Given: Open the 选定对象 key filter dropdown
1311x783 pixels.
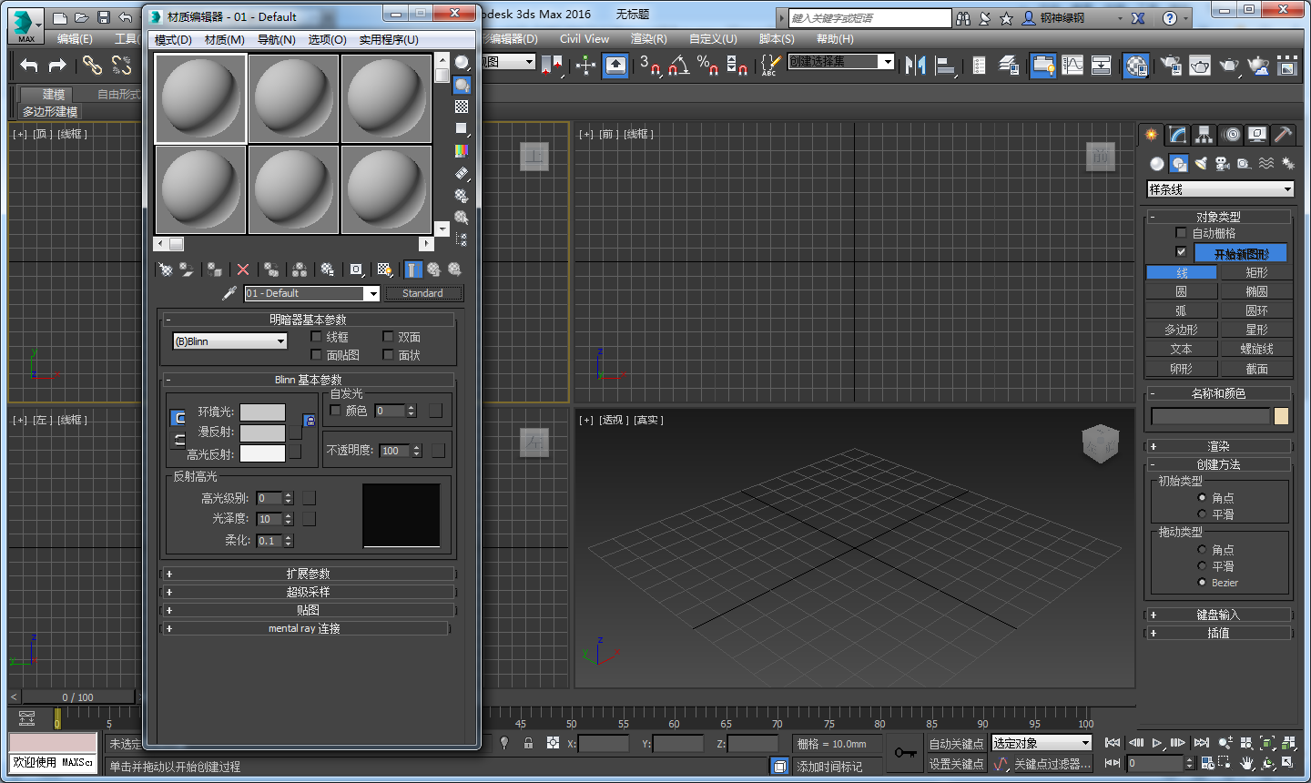Looking at the screenshot, I should (x=1042, y=744).
